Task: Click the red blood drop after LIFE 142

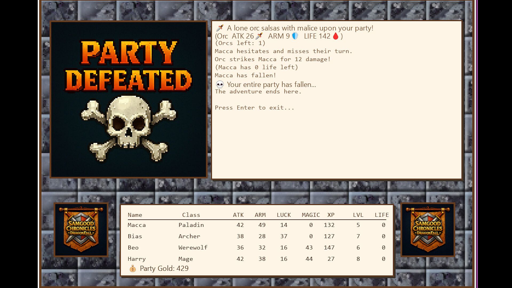Action: coord(336,36)
